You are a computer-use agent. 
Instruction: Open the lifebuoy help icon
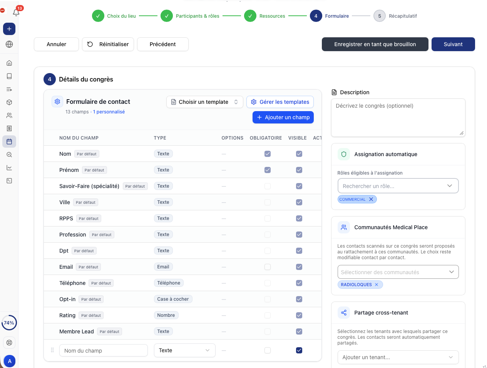pos(9,343)
